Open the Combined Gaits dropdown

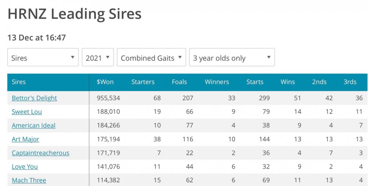pyautogui.click(x=151, y=58)
